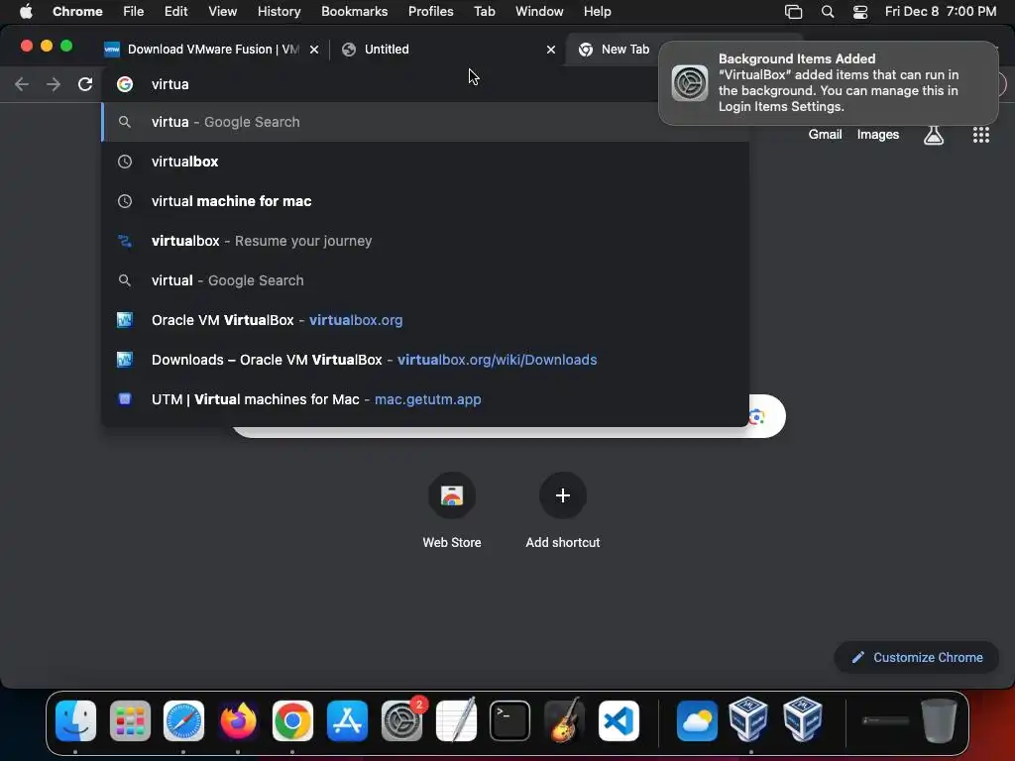Open Terminal from the Dock
The image size is (1015, 761).
(510, 720)
